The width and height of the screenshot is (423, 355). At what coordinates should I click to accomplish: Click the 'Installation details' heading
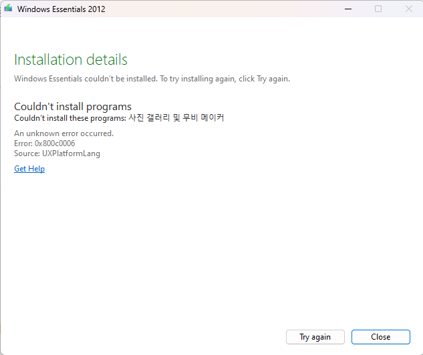pyautogui.click(x=71, y=59)
